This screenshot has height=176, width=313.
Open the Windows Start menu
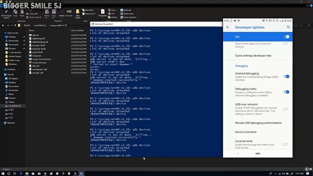[3, 174]
